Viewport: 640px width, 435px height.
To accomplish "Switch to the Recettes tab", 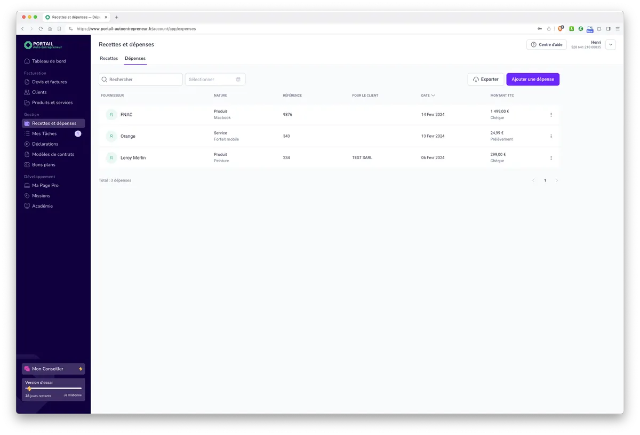I will (x=109, y=58).
